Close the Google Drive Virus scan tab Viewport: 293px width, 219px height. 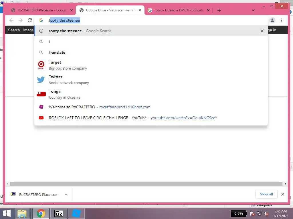tap(140, 10)
